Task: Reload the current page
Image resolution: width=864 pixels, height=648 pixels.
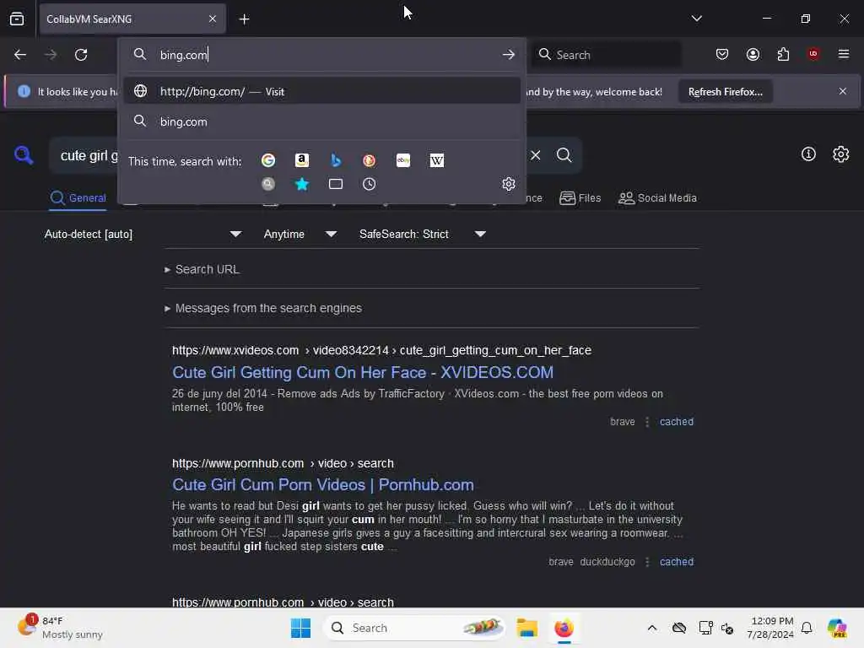Action: point(81,55)
